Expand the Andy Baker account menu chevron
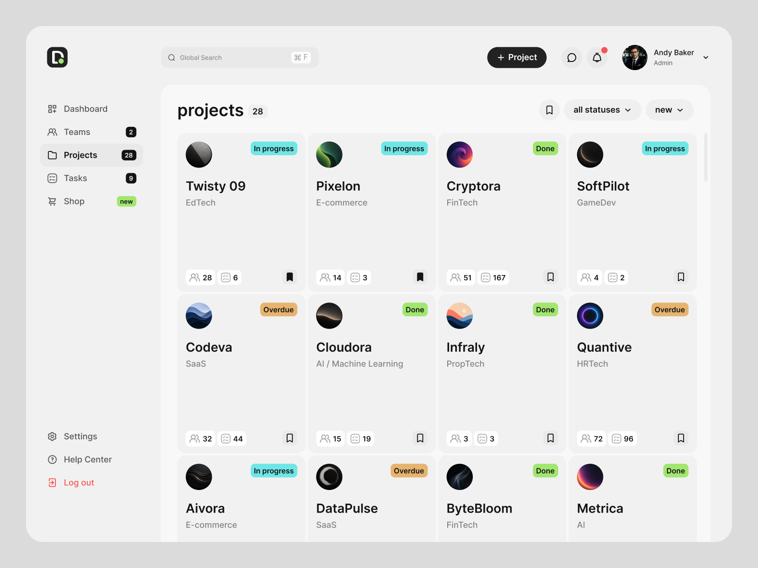The width and height of the screenshot is (758, 568). click(x=706, y=58)
